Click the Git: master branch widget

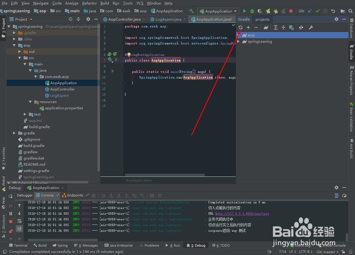tap(327, 251)
